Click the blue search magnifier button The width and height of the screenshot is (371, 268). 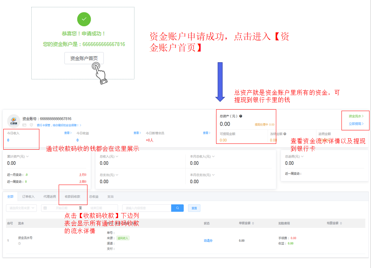tap(177, 208)
